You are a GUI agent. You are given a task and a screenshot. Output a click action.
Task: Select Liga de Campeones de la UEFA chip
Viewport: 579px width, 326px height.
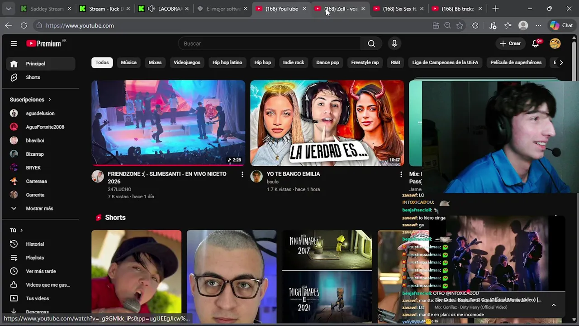coord(445,62)
